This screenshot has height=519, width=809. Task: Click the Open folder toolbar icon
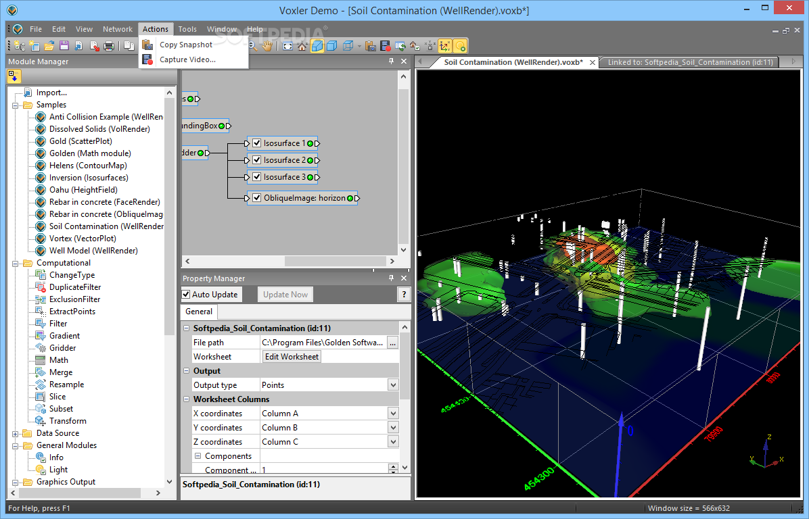click(x=49, y=46)
